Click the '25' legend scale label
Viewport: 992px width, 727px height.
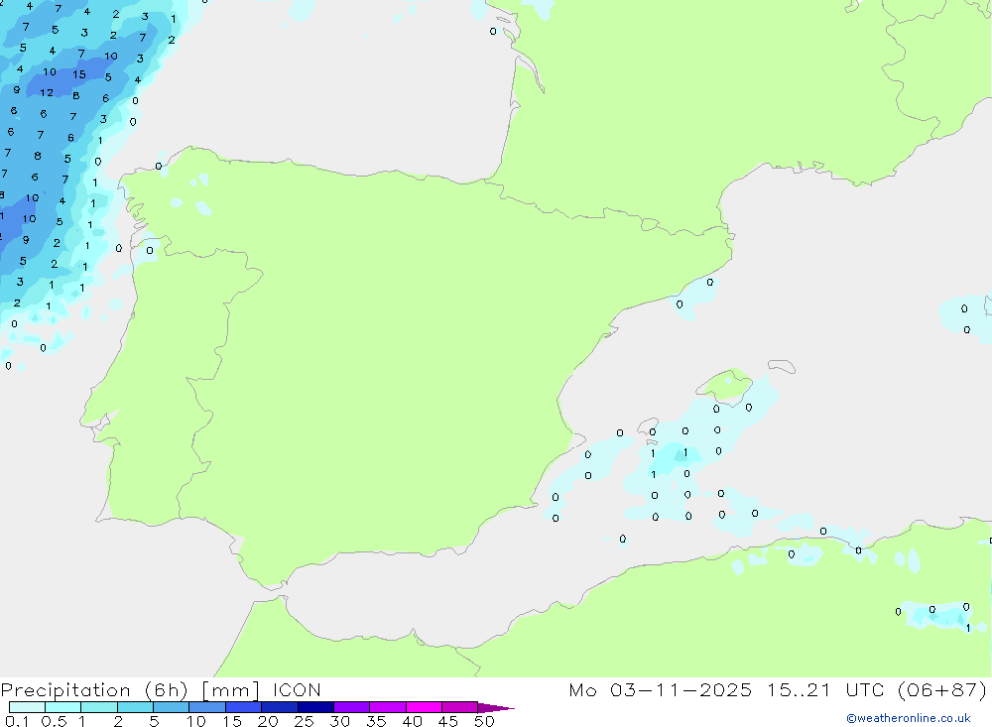click(304, 721)
